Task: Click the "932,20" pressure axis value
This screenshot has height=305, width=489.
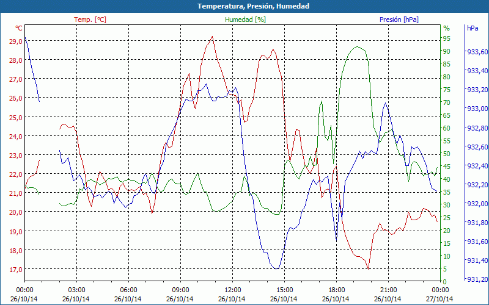Action: (477, 185)
